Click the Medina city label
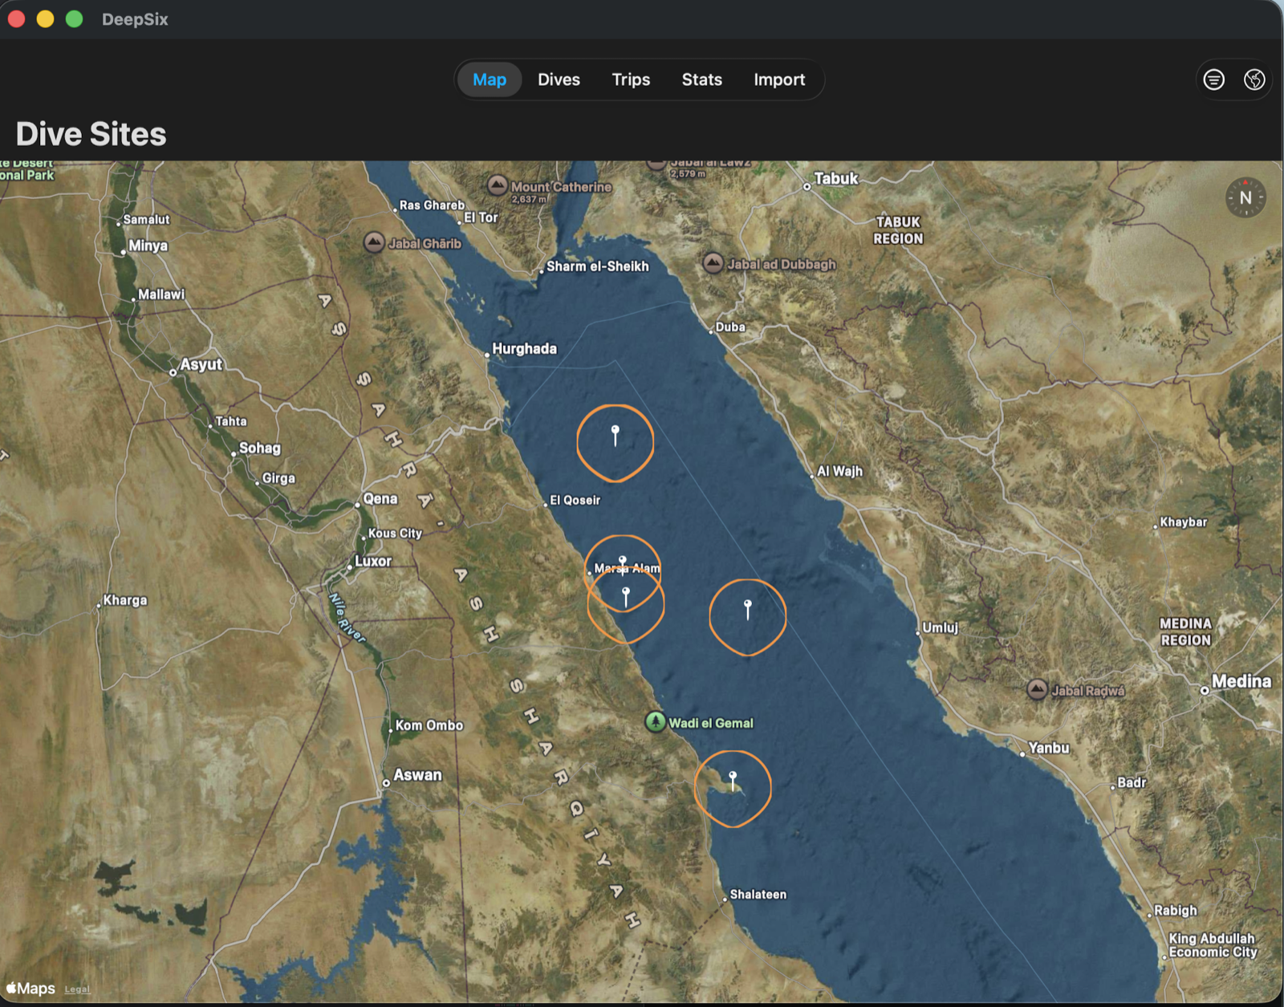The width and height of the screenshot is (1284, 1007). pyautogui.click(x=1241, y=681)
